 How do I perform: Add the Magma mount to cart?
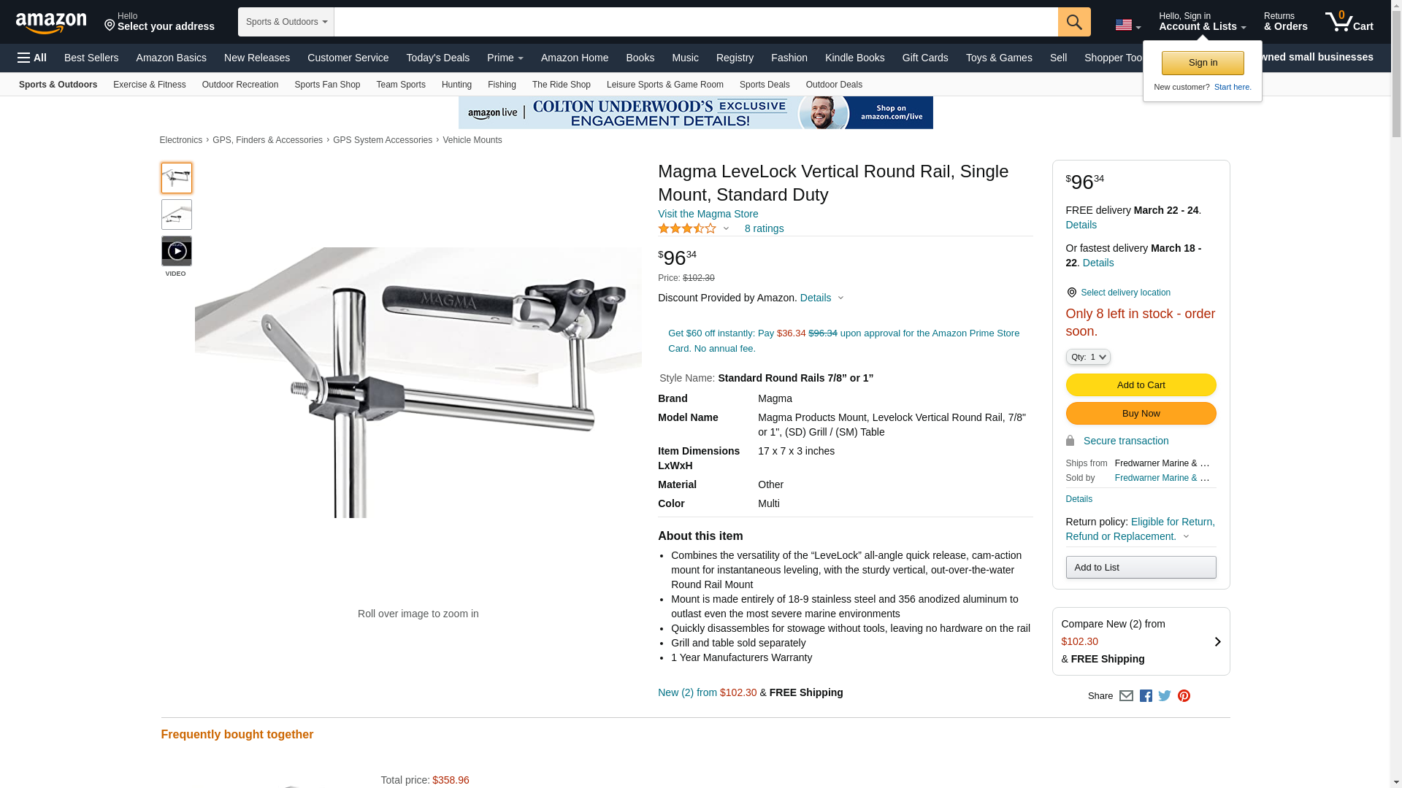(x=1141, y=385)
